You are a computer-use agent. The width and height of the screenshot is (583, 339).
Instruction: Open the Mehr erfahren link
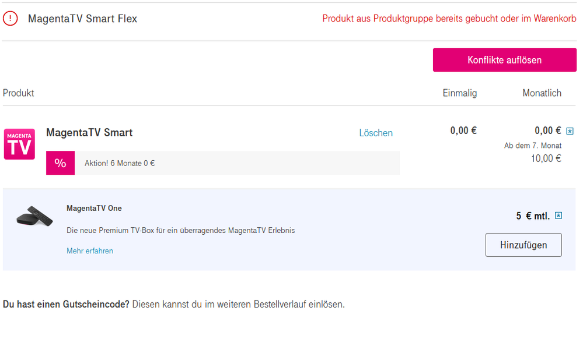(x=90, y=250)
